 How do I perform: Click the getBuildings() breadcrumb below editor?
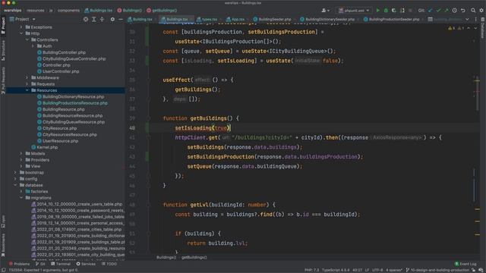pos(194,257)
